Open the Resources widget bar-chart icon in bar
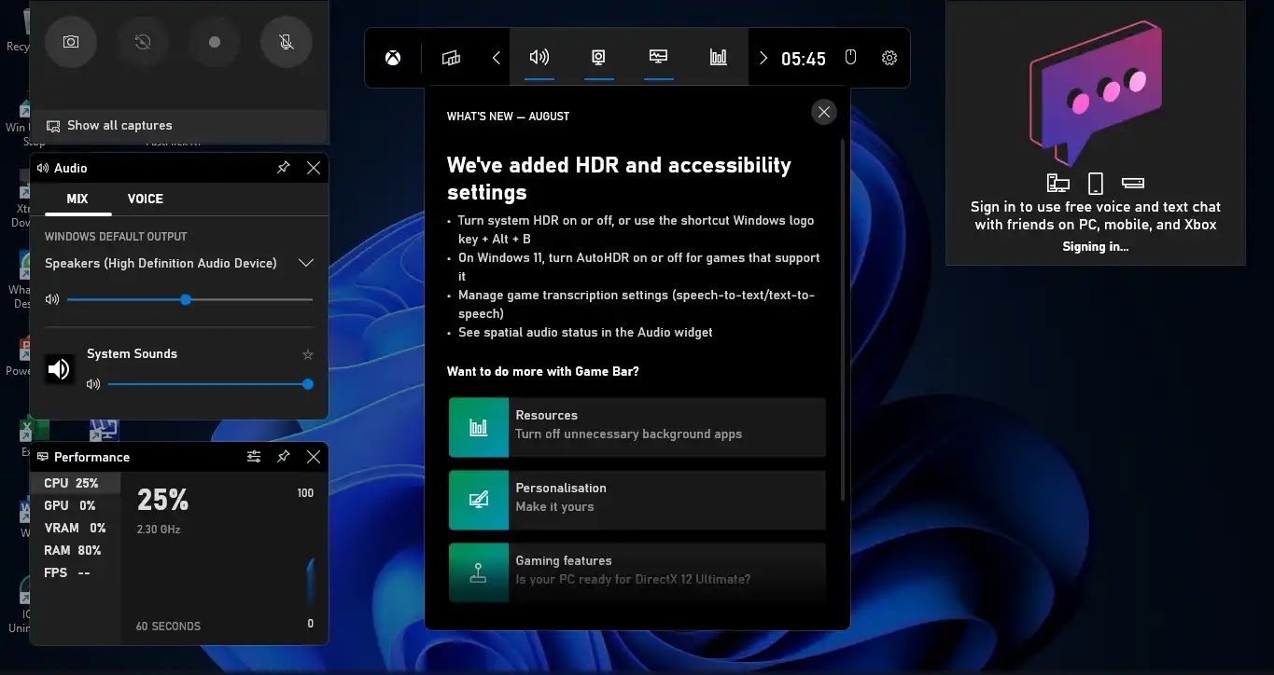Screen dimensions: 1274x675 718,58
